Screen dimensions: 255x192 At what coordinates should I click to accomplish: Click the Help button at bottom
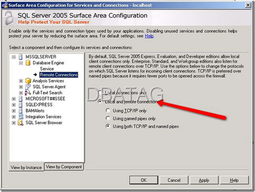234,180
